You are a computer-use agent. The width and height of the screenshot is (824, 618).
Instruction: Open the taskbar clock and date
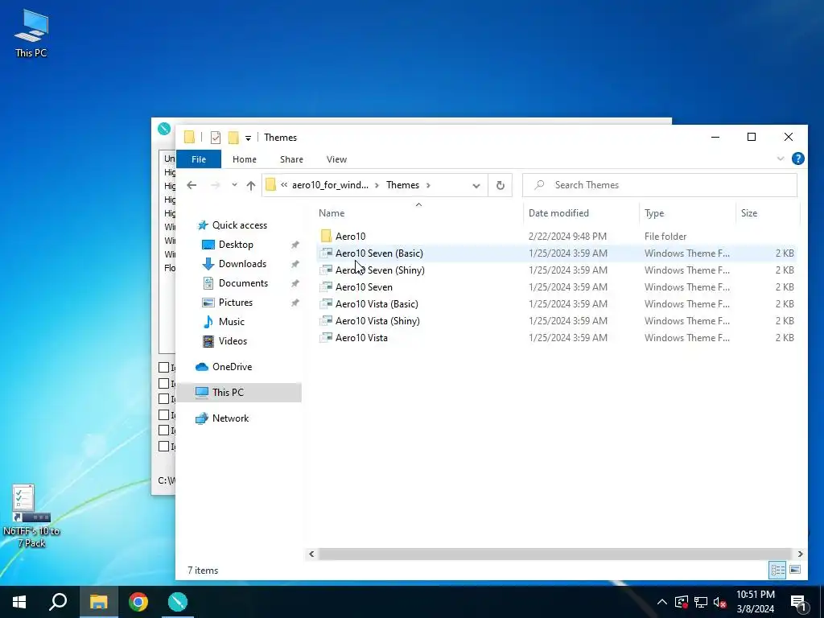pyautogui.click(x=756, y=602)
